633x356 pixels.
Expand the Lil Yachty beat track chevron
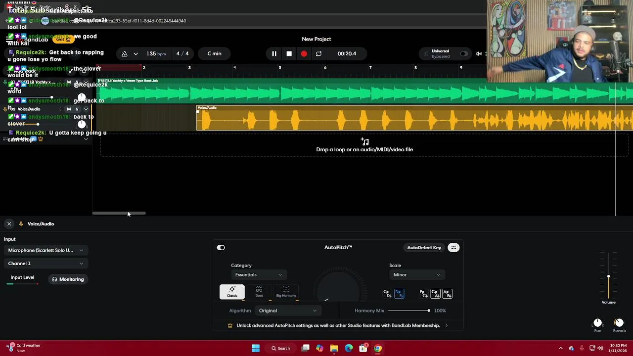tap(86, 82)
